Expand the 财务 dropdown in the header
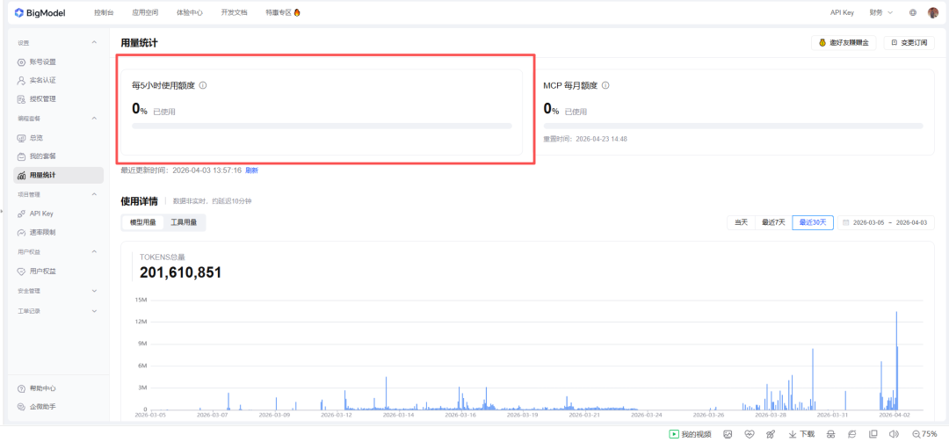 pyautogui.click(x=880, y=12)
